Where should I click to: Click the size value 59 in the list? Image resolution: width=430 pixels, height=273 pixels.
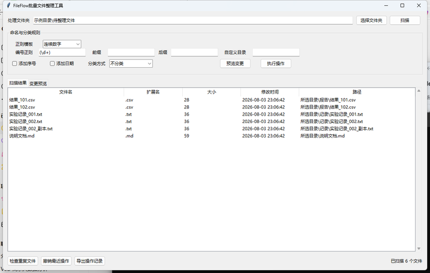point(187,136)
